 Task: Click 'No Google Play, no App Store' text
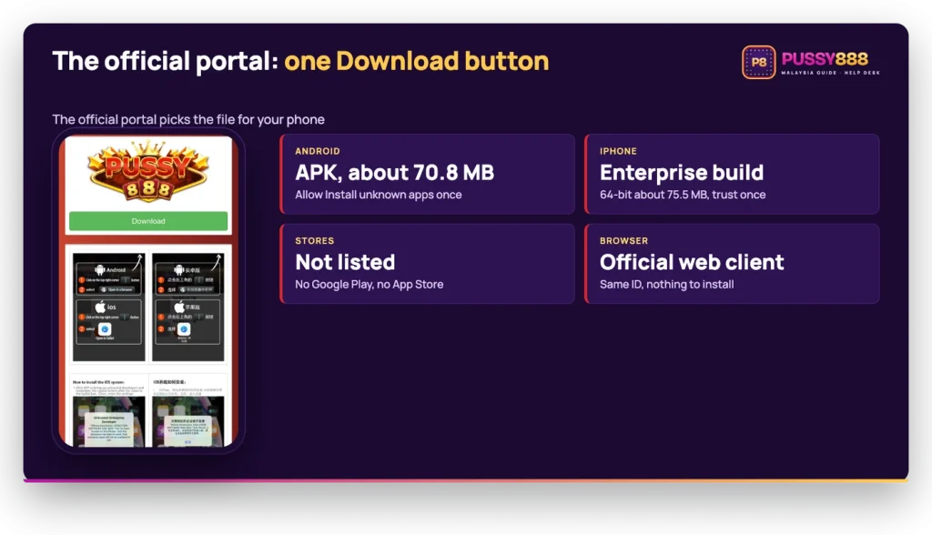[x=370, y=284]
